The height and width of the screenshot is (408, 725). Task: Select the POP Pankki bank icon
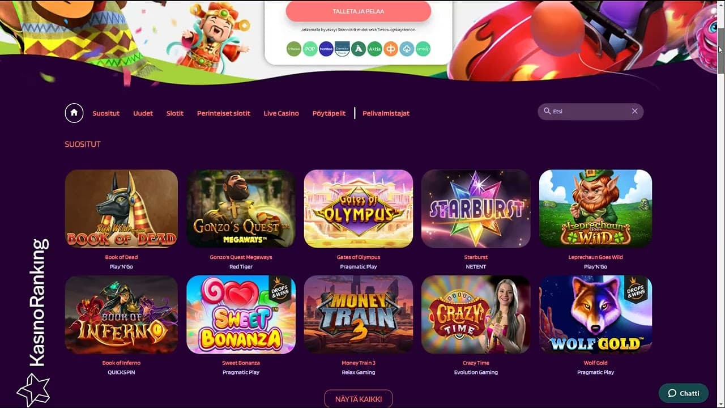pyautogui.click(x=310, y=49)
